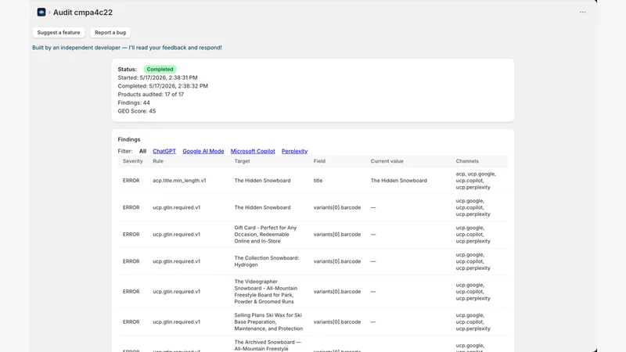The image size is (626, 352).
Task: Click ERROR severity in Videographer row
Action: 131,292
